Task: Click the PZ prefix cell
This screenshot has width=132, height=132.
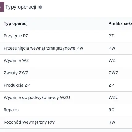Action: [111, 36]
